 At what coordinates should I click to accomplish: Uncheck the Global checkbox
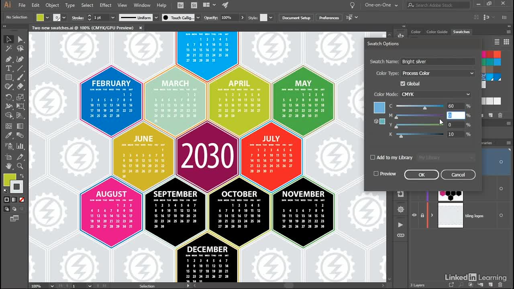point(403,83)
